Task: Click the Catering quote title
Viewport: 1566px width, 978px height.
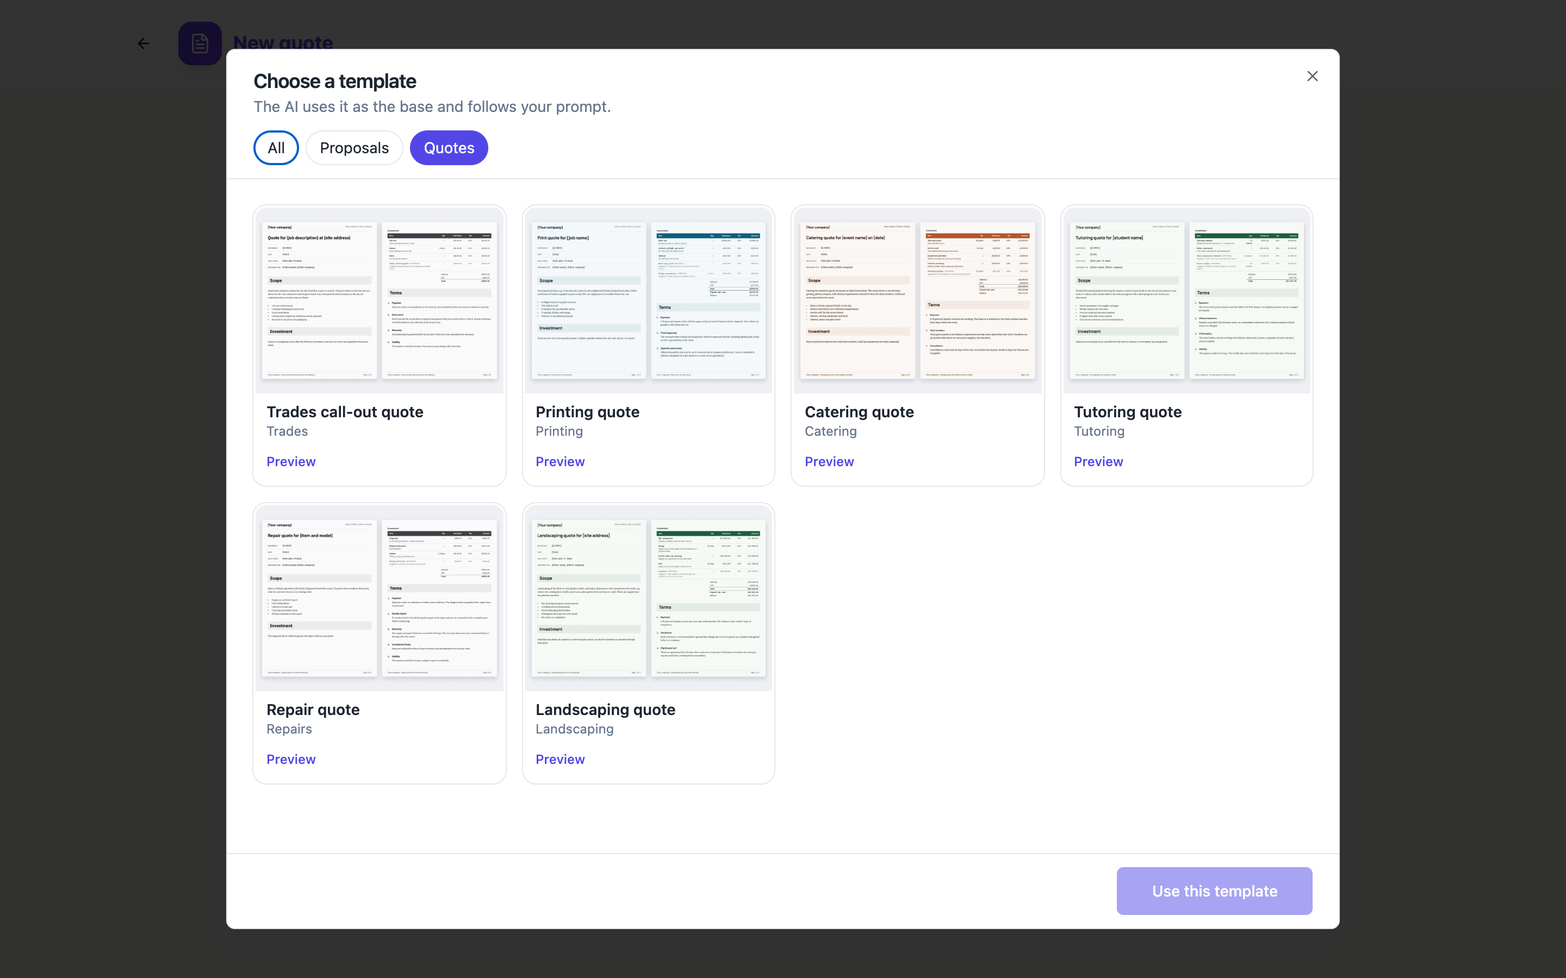Action: tap(859, 412)
